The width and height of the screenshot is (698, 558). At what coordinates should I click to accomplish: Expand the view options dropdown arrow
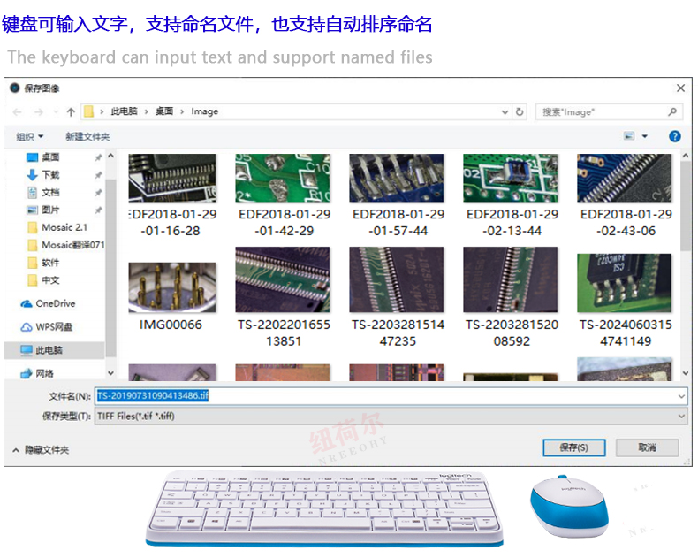click(x=645, y=136)
